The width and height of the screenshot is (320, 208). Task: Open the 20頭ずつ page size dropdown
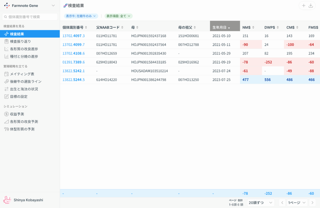pos(261,203)
